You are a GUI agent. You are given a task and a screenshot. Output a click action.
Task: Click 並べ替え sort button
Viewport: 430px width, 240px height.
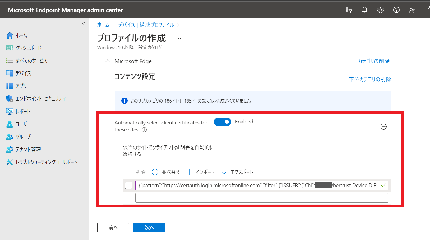click(x=166, y=172)
